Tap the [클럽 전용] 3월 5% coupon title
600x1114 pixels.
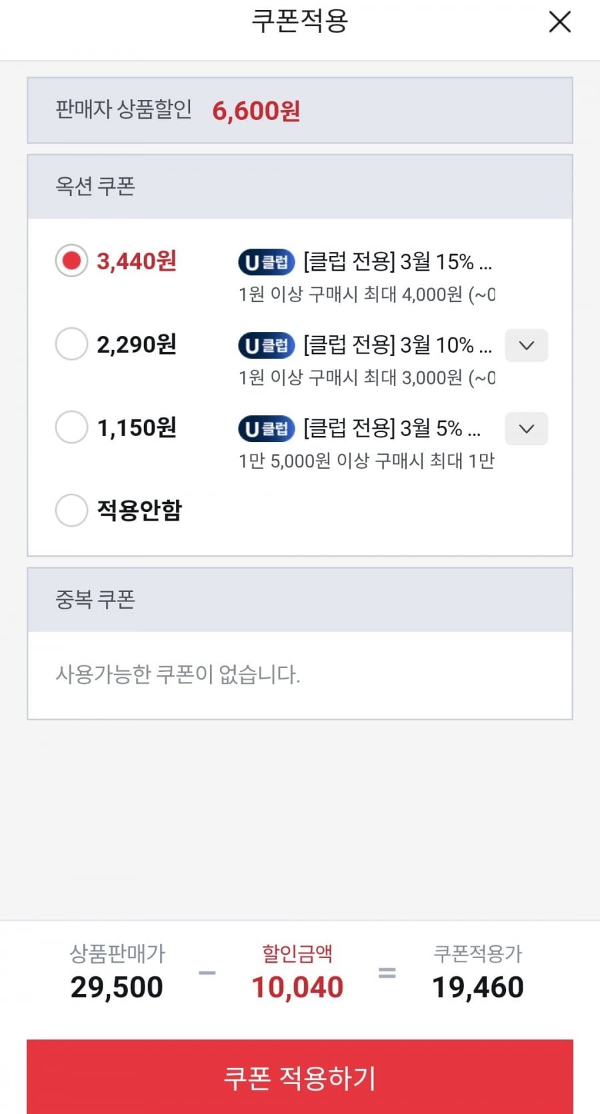[x=392, y=428]
